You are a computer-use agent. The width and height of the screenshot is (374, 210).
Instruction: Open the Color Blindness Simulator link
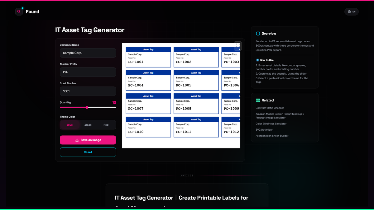pos(271,124)
